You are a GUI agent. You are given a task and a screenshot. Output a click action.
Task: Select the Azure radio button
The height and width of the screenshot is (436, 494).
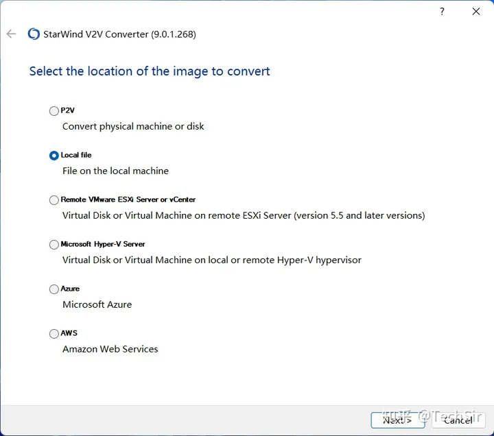pos(54,289)
